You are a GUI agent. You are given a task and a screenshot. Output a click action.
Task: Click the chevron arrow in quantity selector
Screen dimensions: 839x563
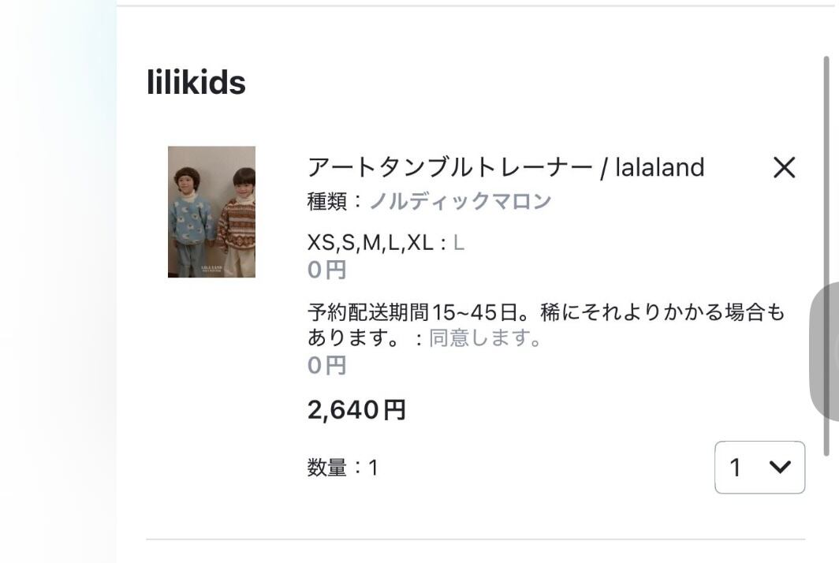[780, 468]
